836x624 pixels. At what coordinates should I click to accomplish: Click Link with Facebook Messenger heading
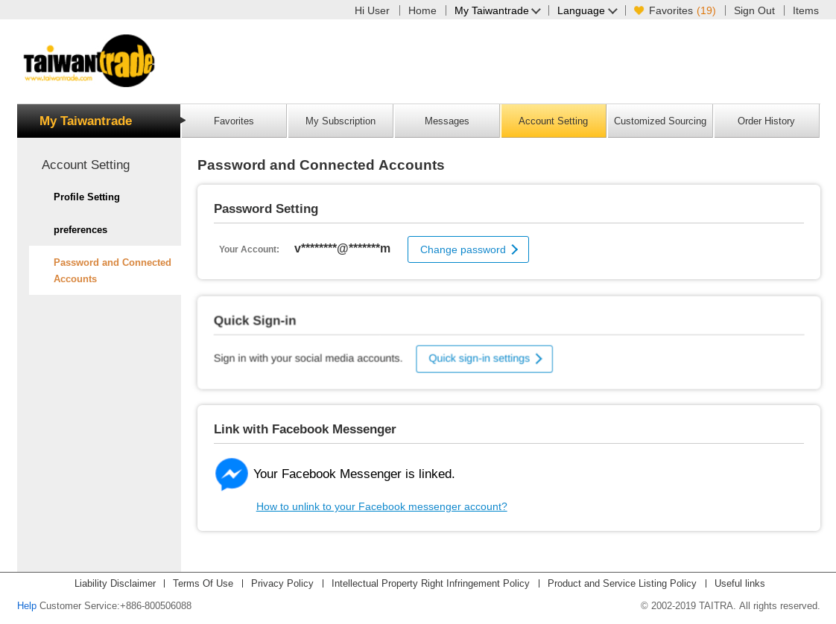click(305, 430)
